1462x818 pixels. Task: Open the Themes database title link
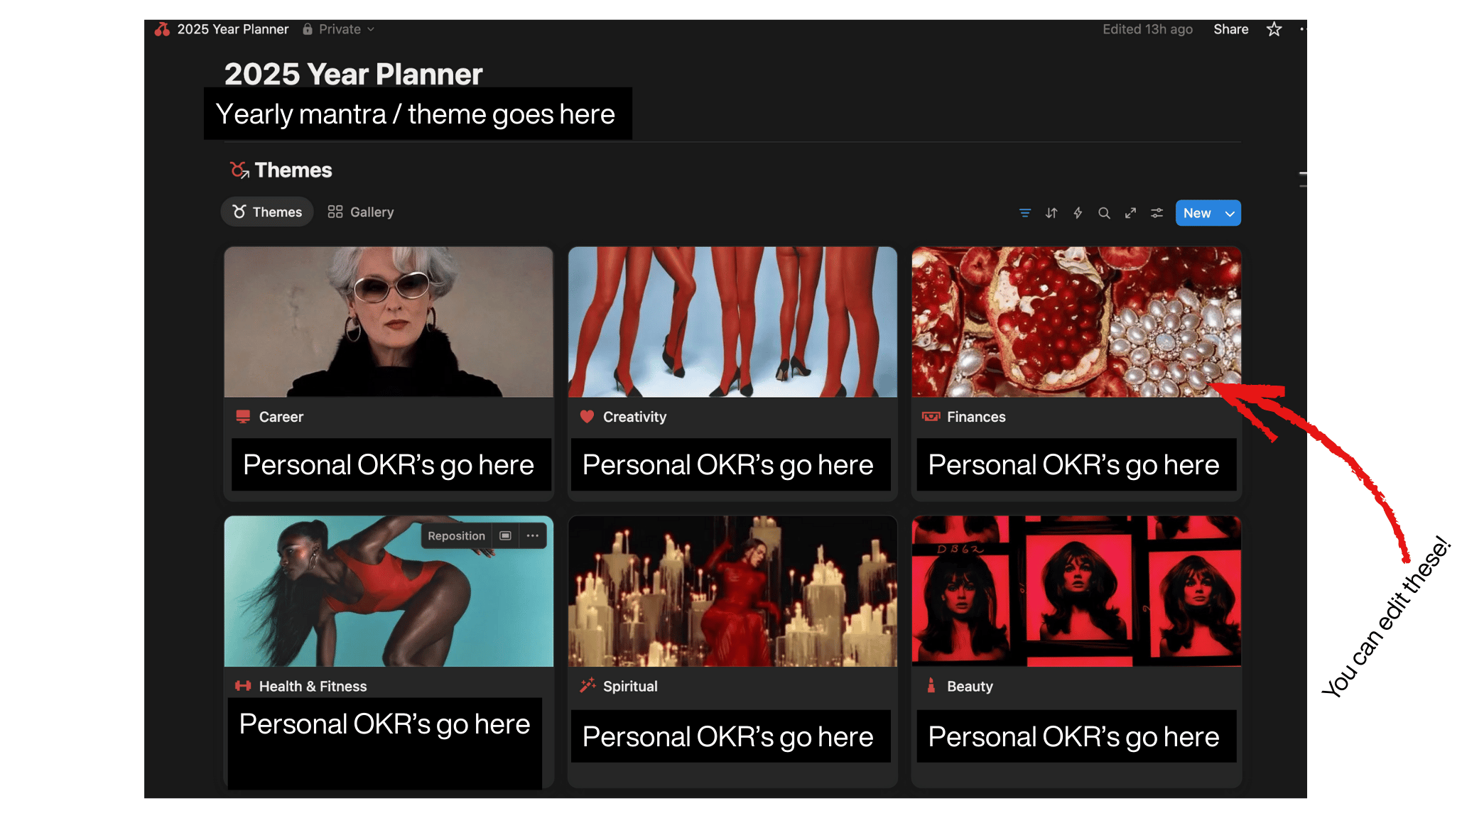pyautogui.click(x=293, y=170)
